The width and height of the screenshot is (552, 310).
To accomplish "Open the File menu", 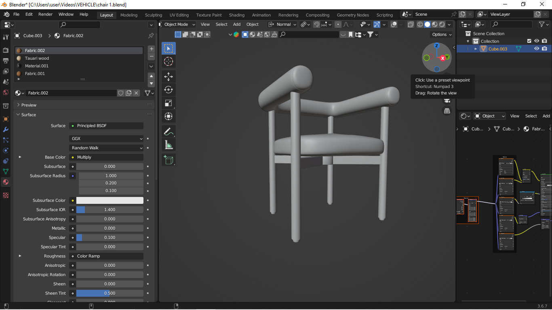I will coord(16,14).
